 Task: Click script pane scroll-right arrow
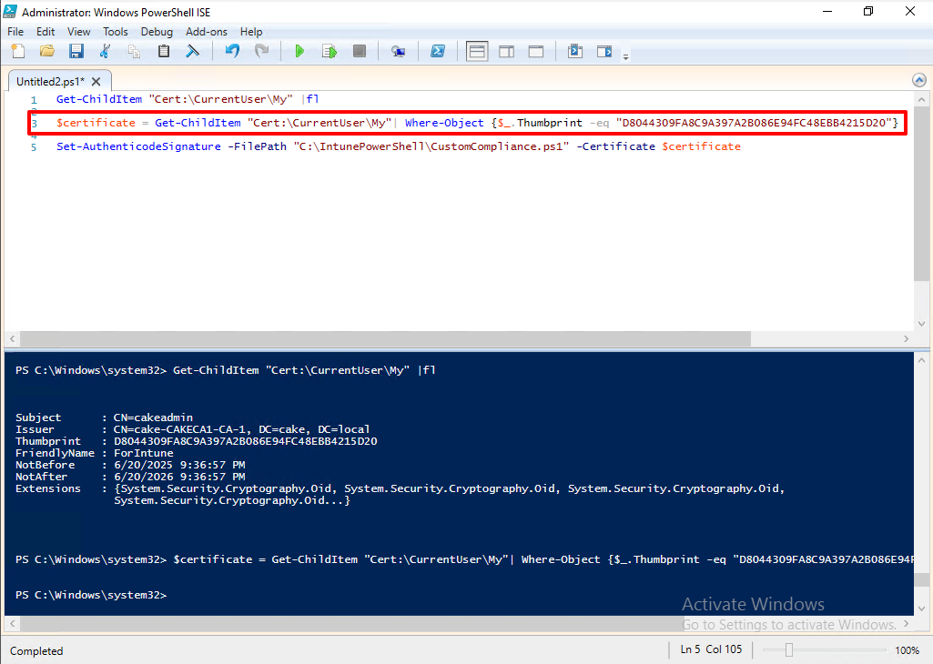(907, 339)
